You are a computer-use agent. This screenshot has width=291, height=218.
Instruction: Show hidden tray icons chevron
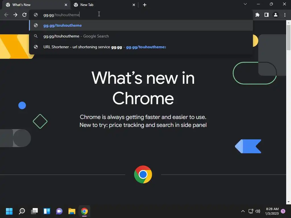243,211
